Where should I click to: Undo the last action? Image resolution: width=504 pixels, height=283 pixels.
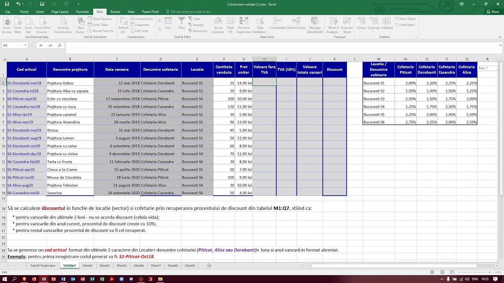click(x=18, y=4)
